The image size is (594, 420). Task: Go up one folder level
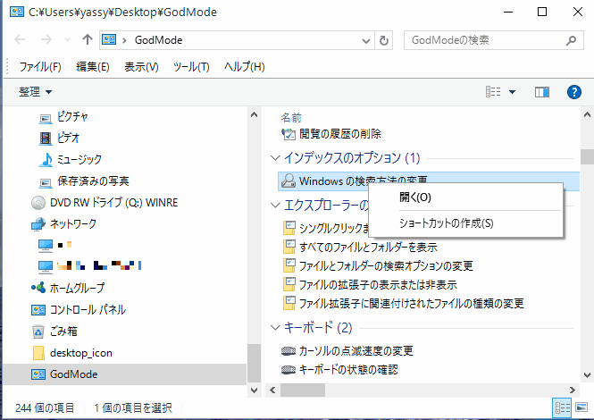point(88,39)
